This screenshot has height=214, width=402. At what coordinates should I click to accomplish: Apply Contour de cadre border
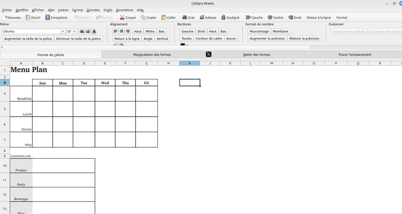209,38
